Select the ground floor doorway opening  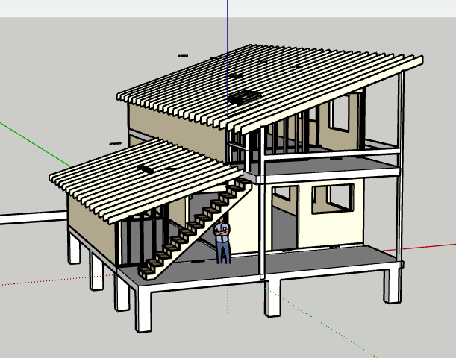tap(285, 217)
